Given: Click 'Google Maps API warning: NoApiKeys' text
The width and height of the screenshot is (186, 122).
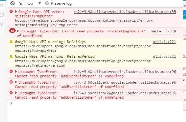Looking at the screenshot, I should pos(50,42).
